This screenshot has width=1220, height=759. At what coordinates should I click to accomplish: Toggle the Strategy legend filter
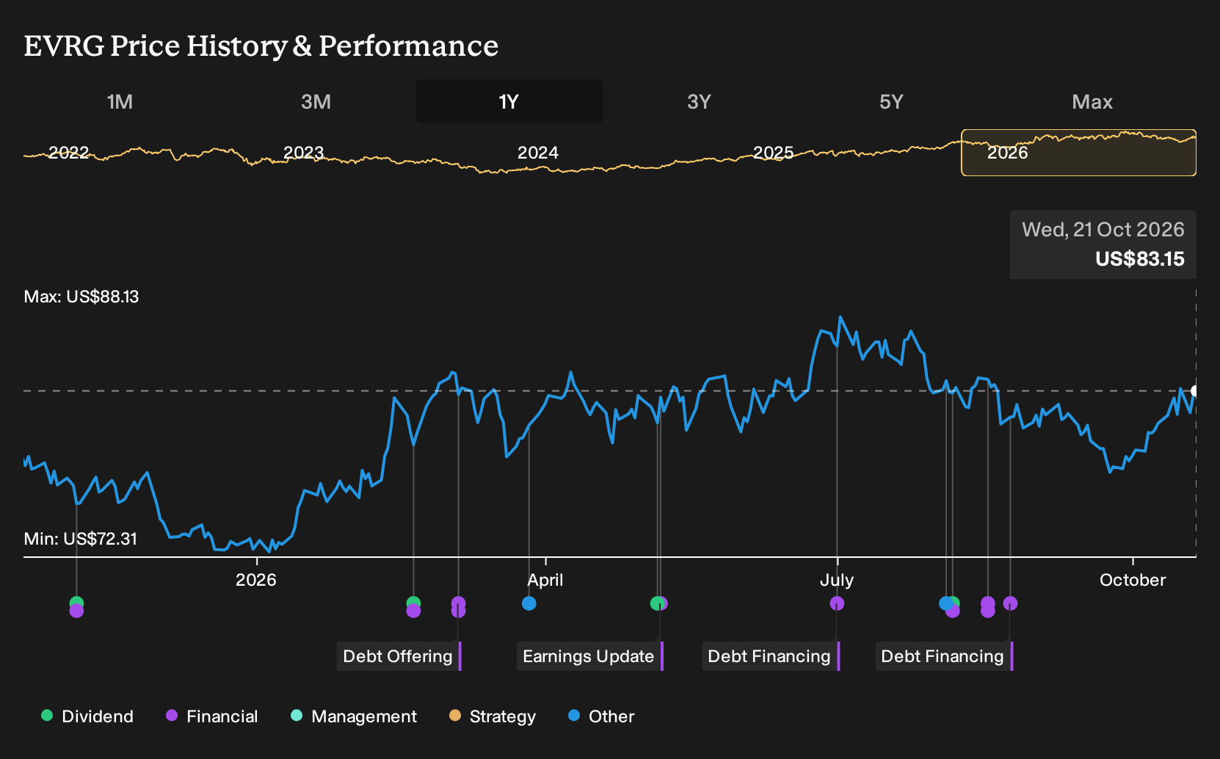pyautogui.click(x=493, y=716)
